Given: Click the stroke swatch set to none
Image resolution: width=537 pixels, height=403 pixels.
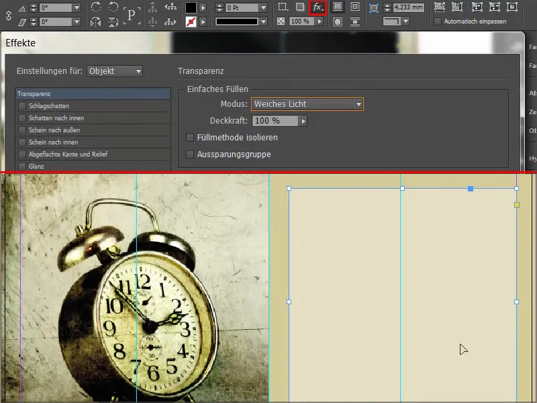Looking at the screenshot, I should tap(191, 22).
